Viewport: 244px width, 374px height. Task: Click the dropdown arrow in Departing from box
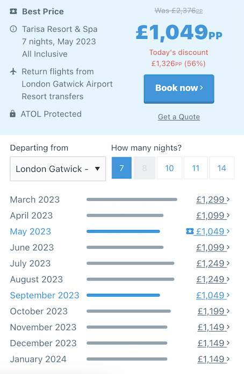coord(97,169)
